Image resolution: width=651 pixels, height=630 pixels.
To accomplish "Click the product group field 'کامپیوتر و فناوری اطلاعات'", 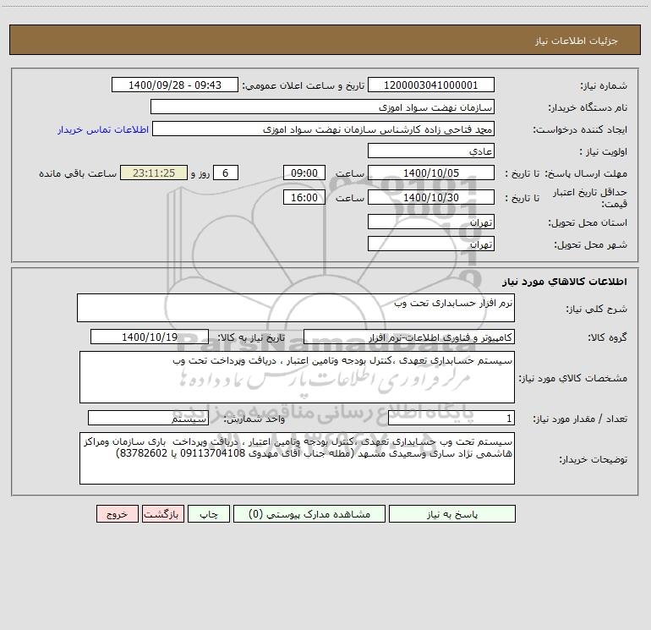I will [x=409, y=337].
